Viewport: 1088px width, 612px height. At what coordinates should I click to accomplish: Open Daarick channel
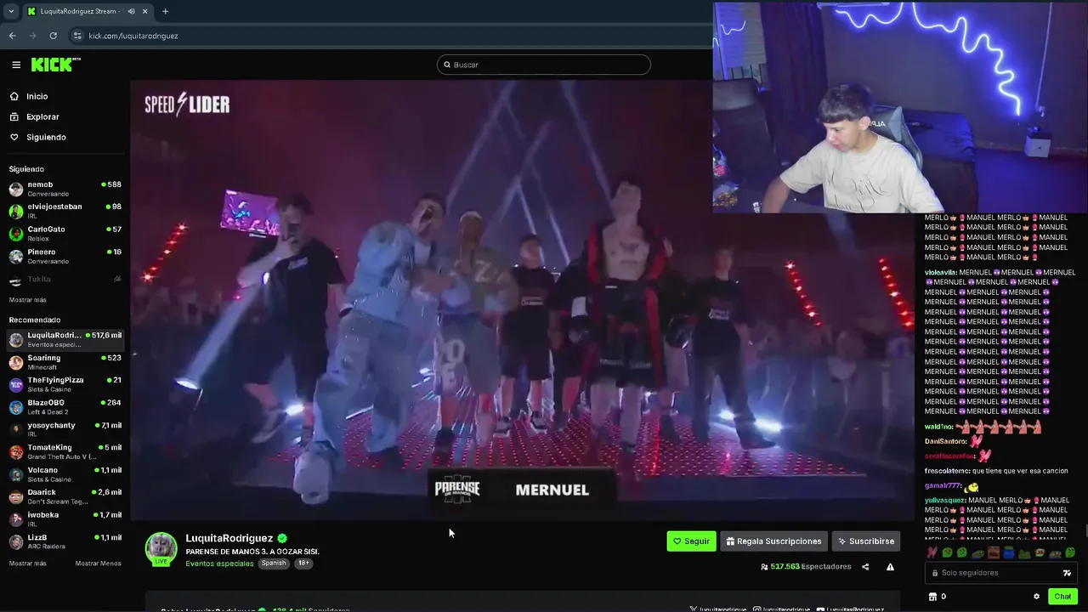coord(65,496)
